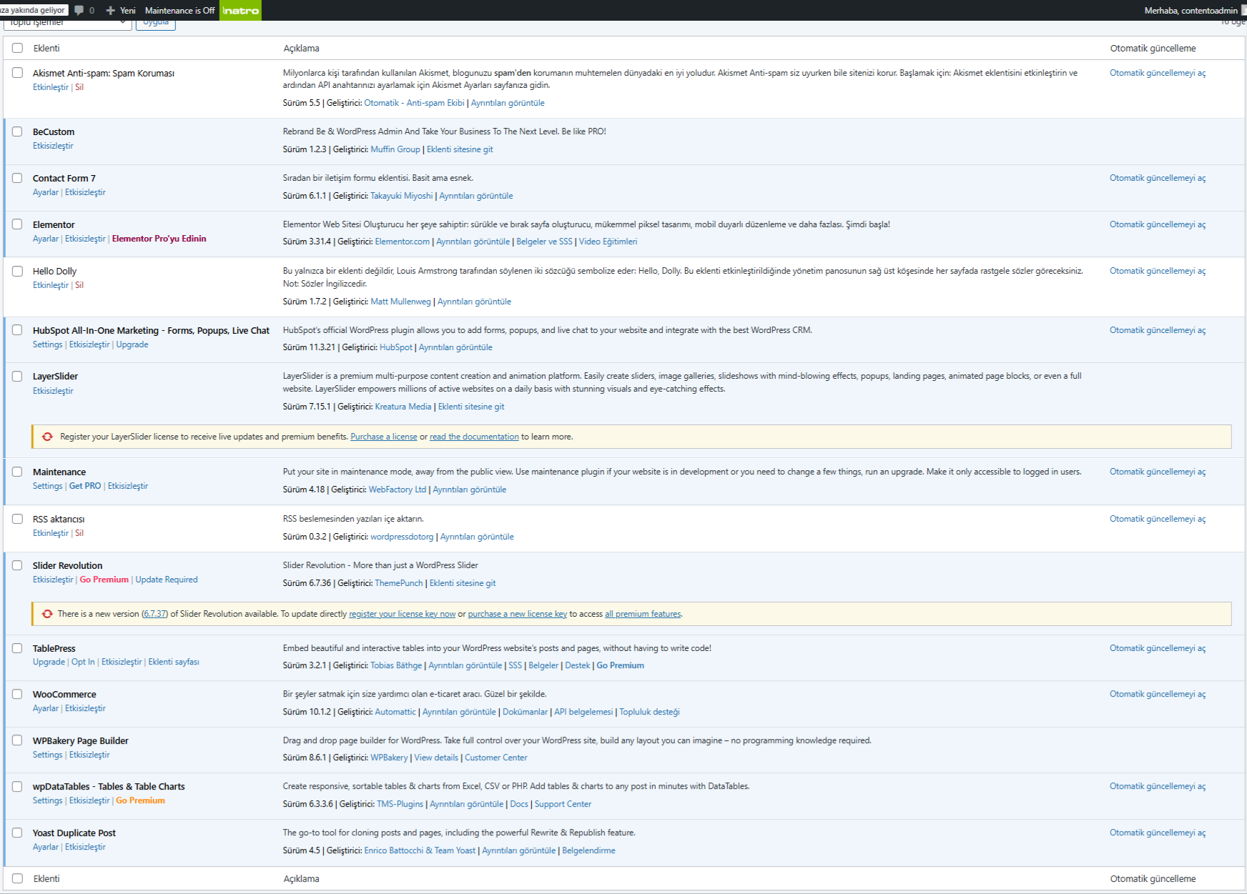Screen dimensions: 1247x894
Task: Check the Contact Form 7 checkbox
Action: (17, 178)
